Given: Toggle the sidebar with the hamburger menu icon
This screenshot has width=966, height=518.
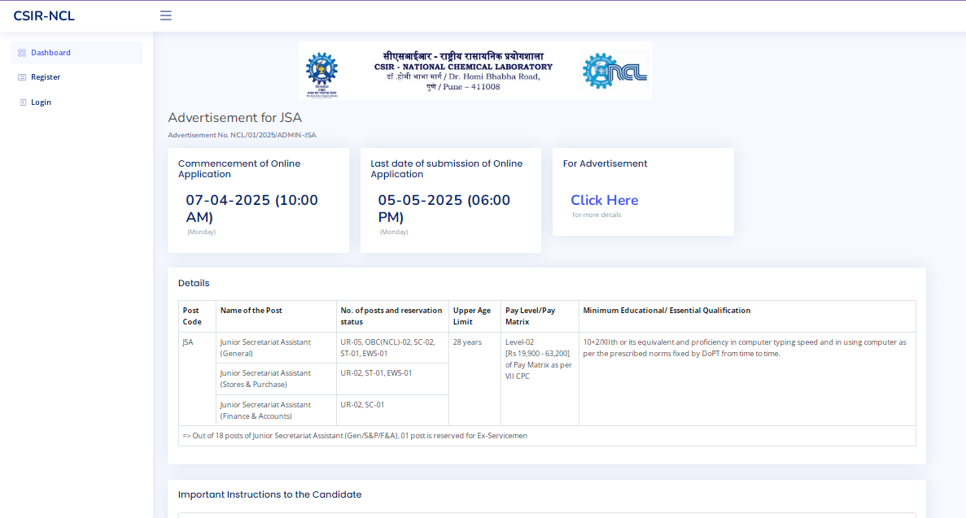Looking at the screenshot, I should point(166,15).
